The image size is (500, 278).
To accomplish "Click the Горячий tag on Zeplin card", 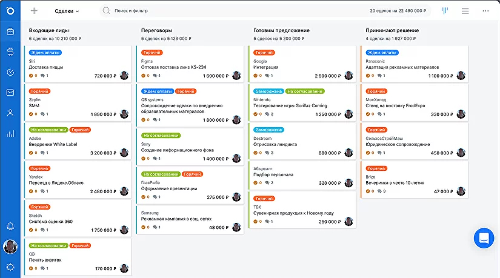I will pos(39,91).
